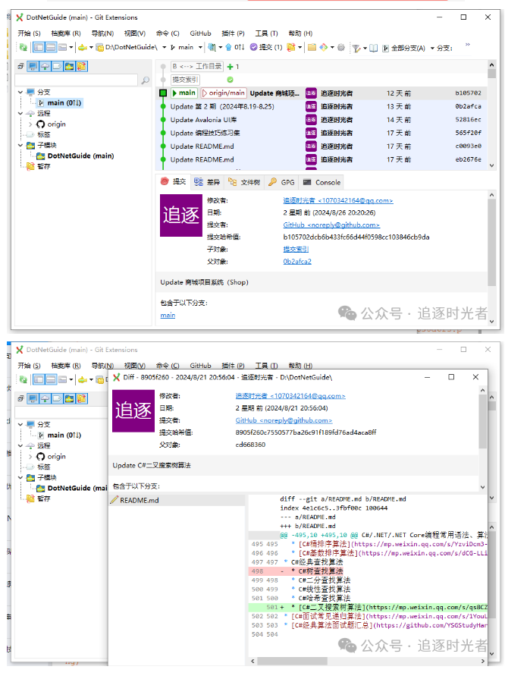Click the GitHub octocat icon next to origin in upper window
The height and width of the screenshot is (676, 505).
[x=40, y=124]
